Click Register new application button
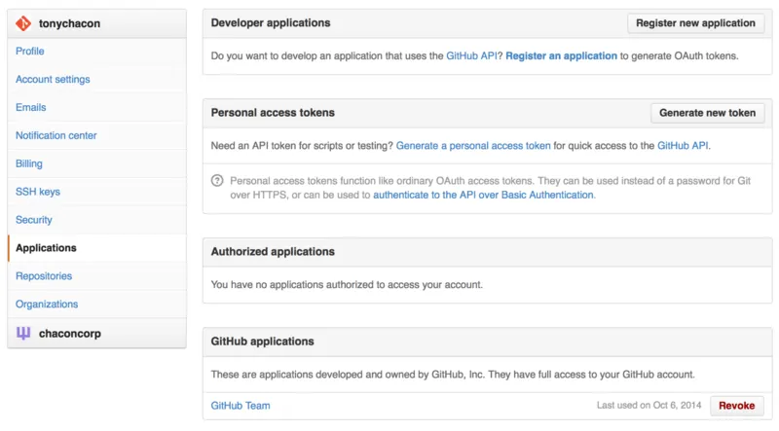The height and width of the screenshot is (431, 779). coord(695,23)
